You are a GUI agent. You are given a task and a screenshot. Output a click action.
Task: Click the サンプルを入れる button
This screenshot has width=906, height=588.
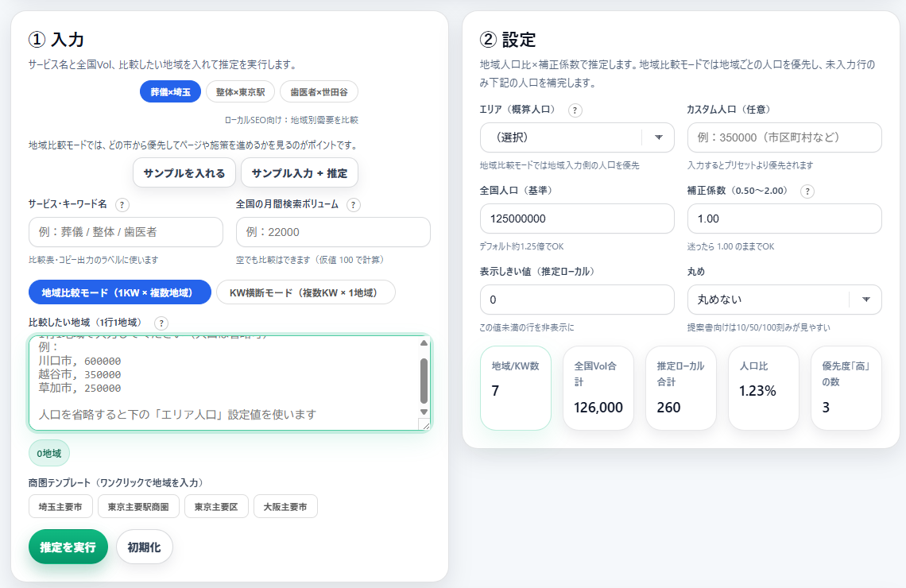[184, 172]
